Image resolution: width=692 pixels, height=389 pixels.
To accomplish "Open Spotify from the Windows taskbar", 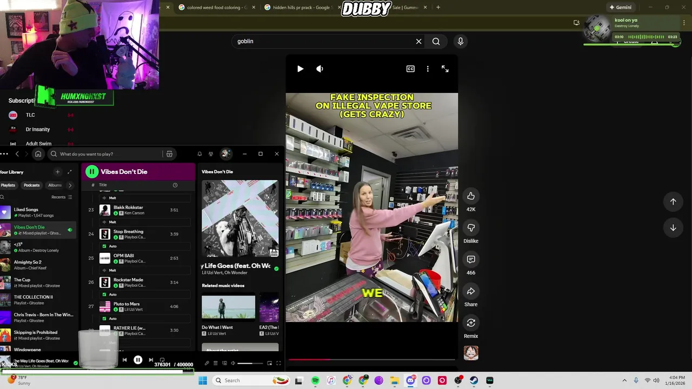I will 315,380.
